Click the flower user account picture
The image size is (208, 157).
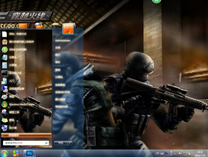pos(68,29)
